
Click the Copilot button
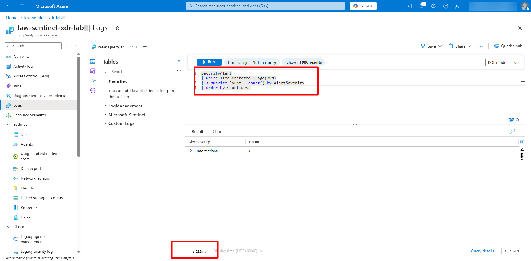click(363, 6)
